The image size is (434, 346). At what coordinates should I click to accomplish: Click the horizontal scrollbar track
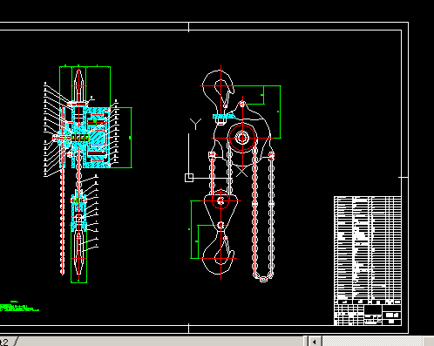point(372,342)
